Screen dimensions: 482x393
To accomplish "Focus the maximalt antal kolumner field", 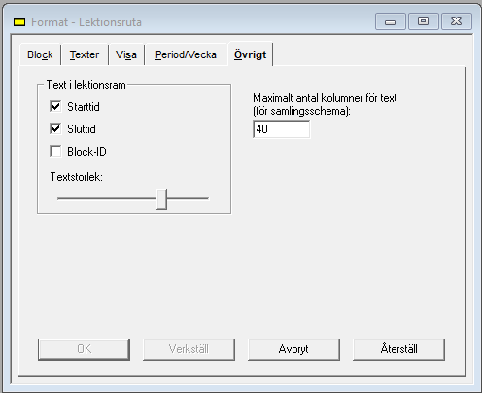I will [x=281, y=129].
